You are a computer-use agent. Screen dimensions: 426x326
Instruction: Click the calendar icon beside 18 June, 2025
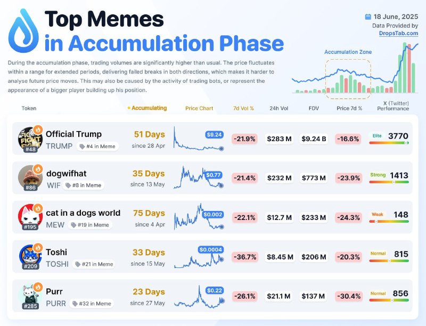367,17
